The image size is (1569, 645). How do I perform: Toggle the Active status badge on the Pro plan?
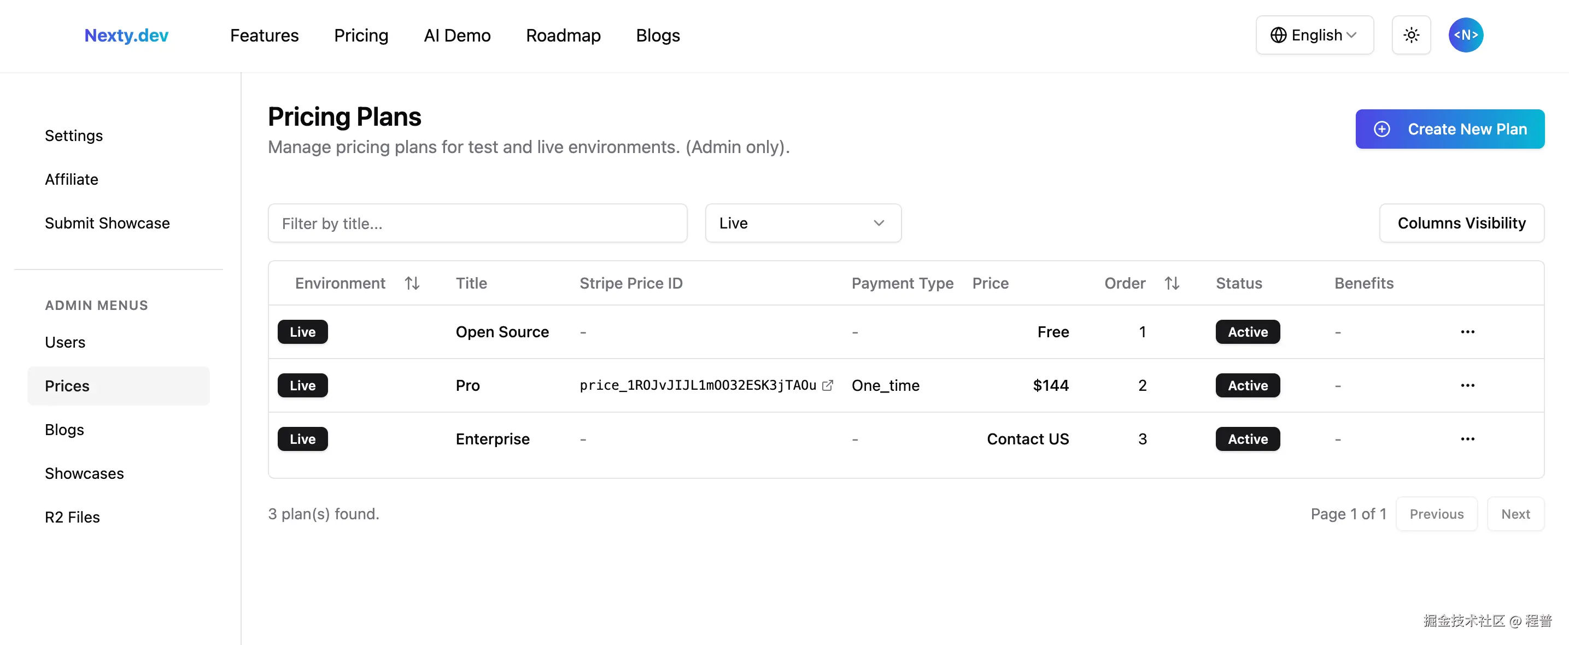pos(1247,385)
